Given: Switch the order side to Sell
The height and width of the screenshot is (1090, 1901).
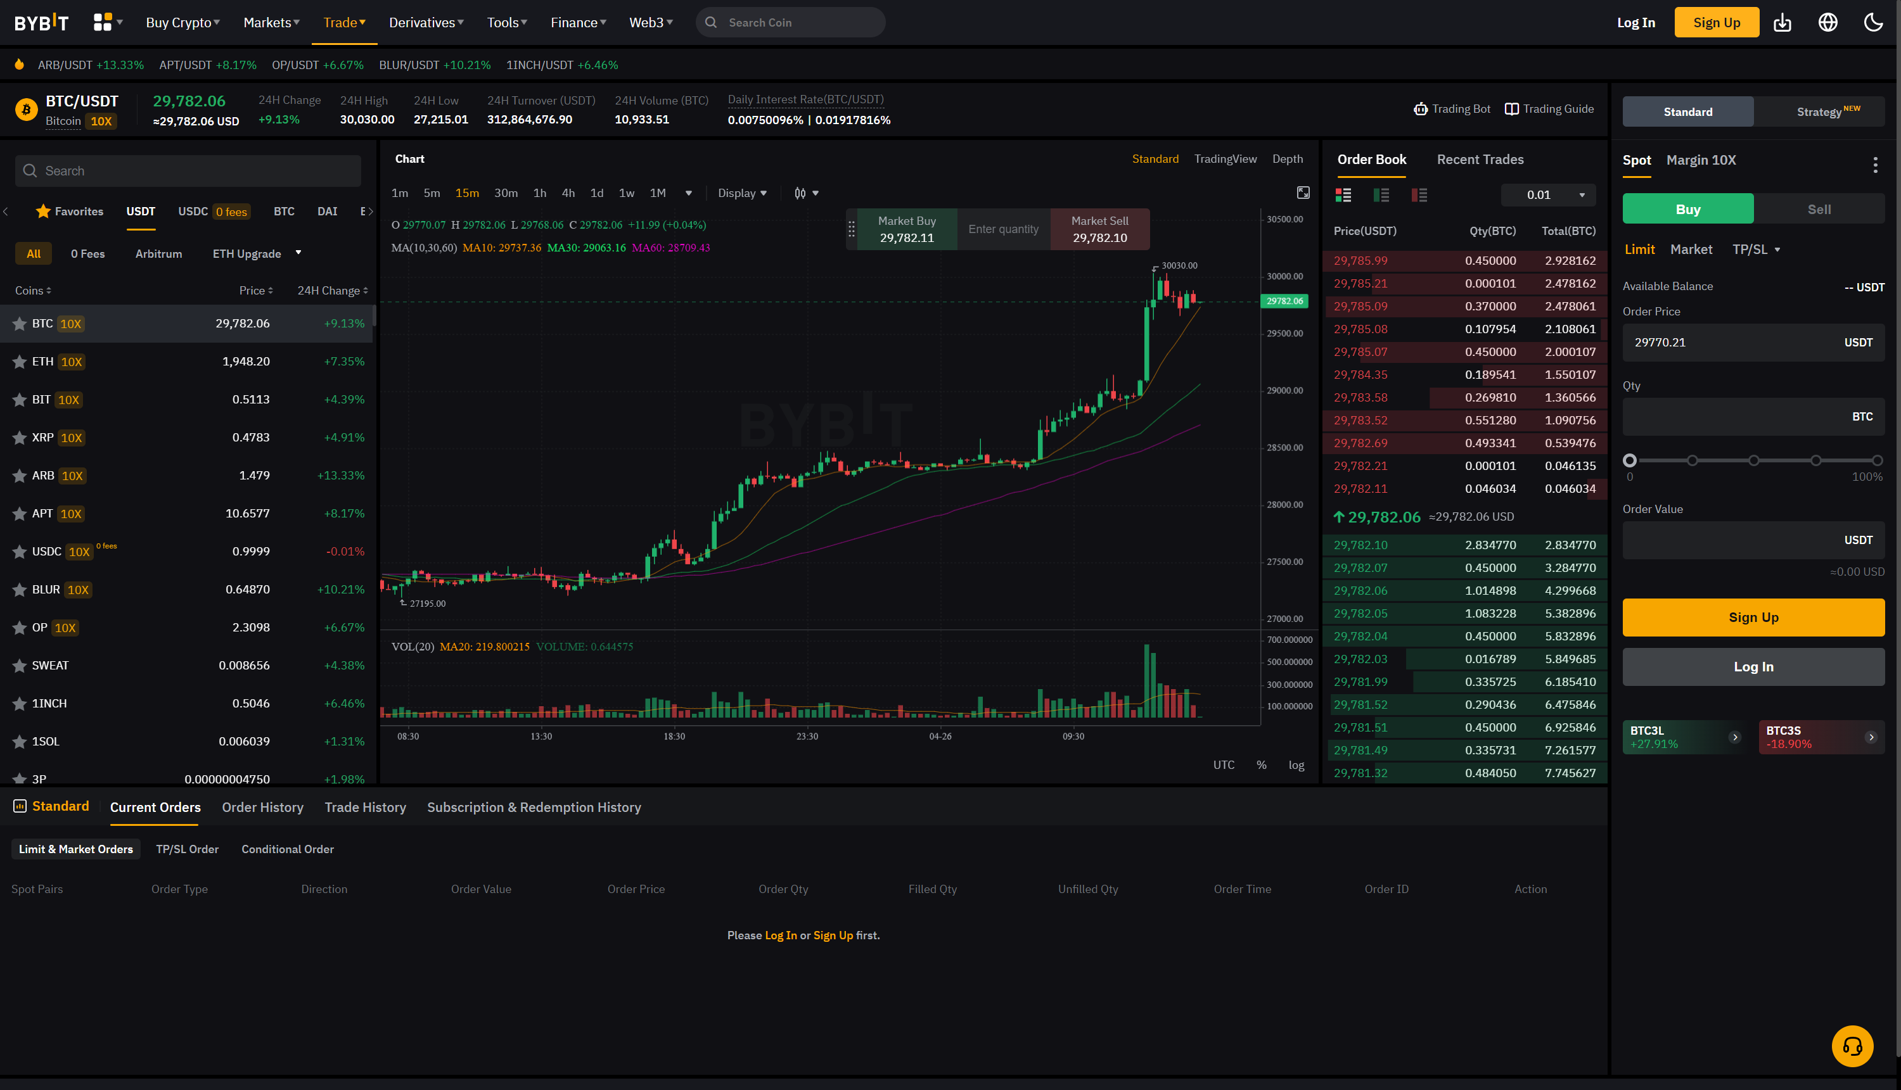Looking at the screenshot, I should tap(1819, 209).
